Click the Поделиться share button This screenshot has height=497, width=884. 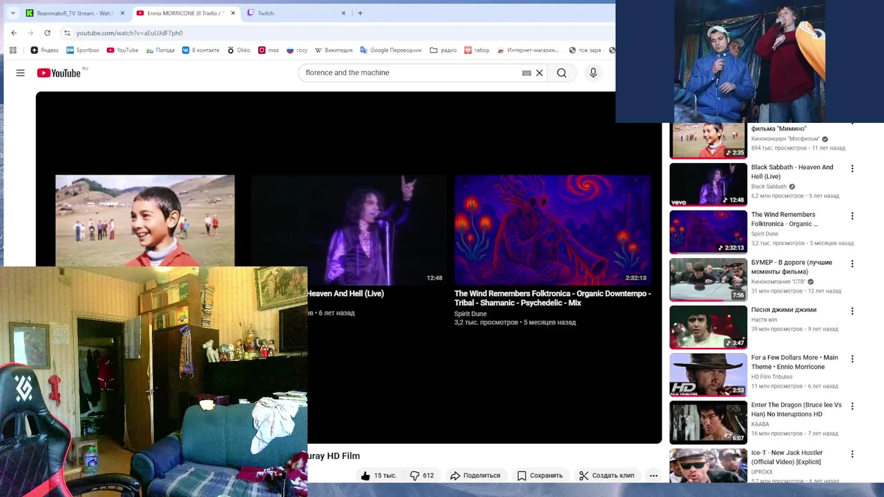475,476
